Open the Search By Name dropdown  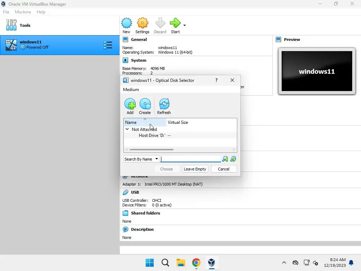coord(141,159)
